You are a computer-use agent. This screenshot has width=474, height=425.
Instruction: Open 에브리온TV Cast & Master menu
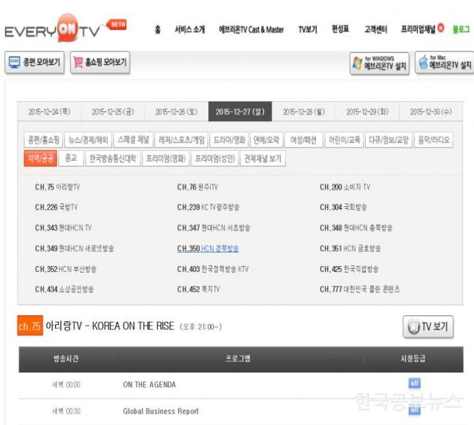coord(251,29)
